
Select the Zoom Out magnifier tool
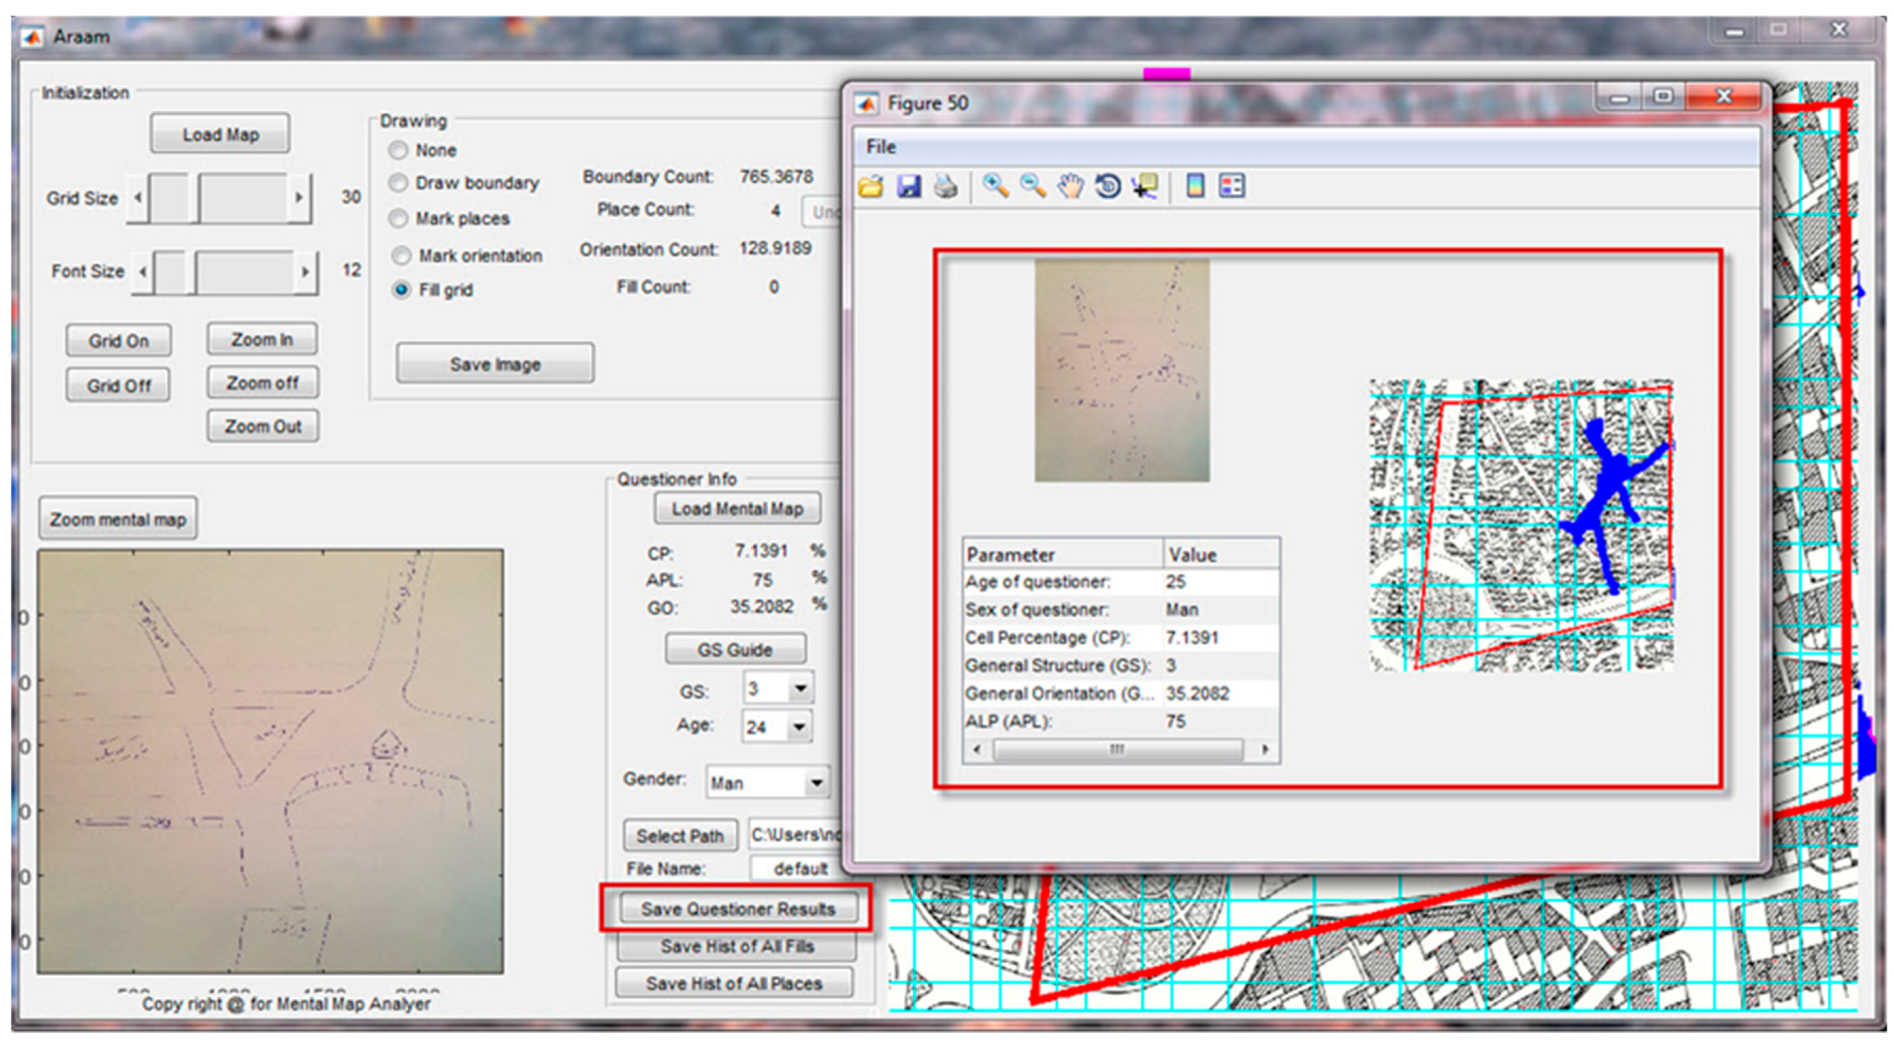1033,186
